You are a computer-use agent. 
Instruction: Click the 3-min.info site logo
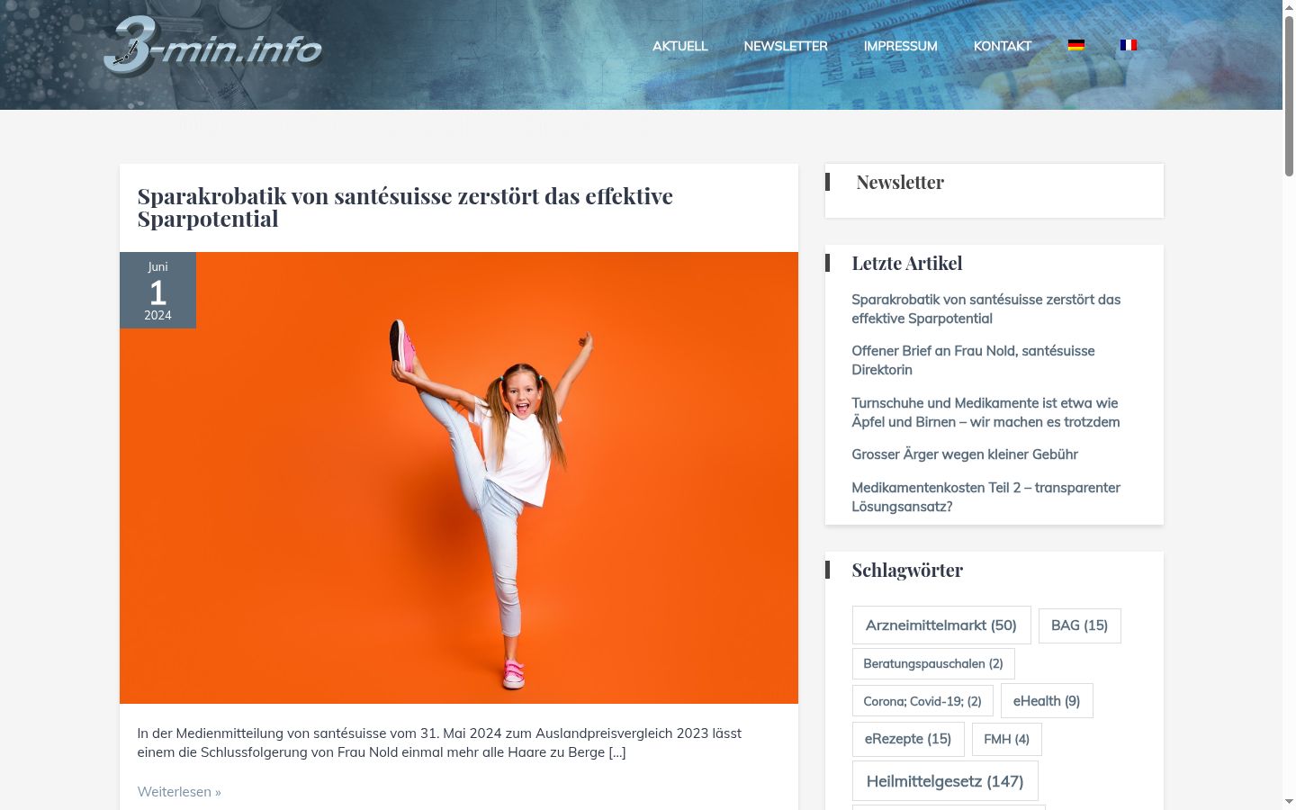point(212,47)
